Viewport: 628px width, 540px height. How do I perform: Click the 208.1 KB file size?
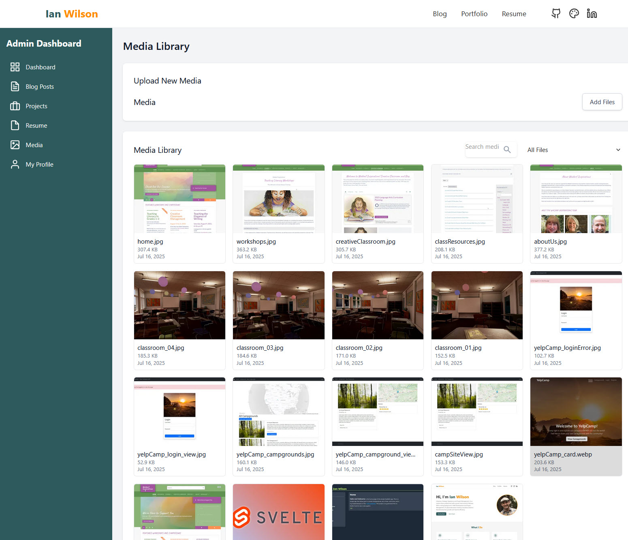click(445, 250)
